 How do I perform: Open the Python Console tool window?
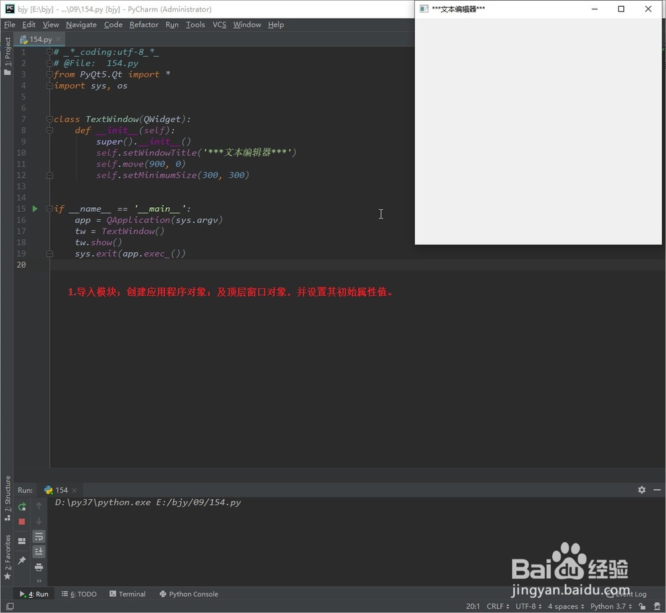(188, 594)
